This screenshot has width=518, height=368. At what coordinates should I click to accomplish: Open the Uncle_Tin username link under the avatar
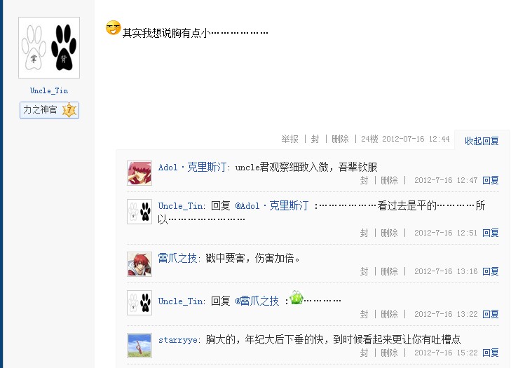pos(49,91)
